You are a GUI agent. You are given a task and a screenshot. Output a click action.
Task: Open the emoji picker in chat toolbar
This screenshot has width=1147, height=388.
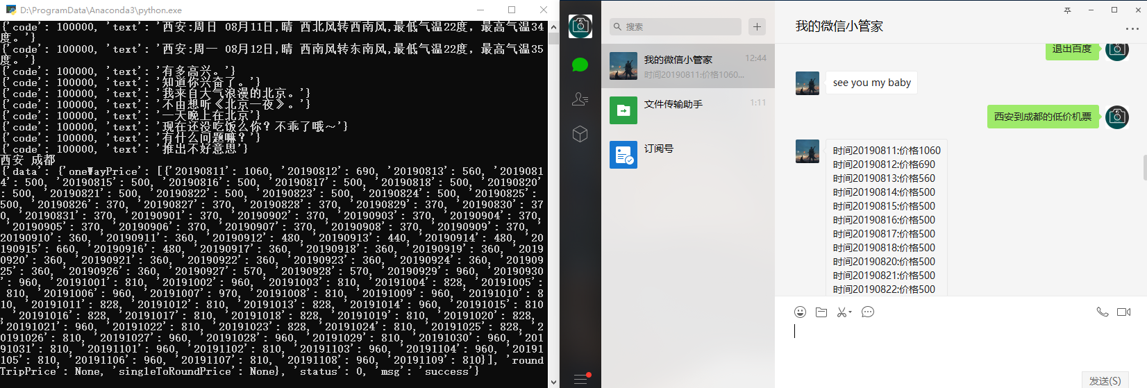pyautogui.click(x=801, y=312)
